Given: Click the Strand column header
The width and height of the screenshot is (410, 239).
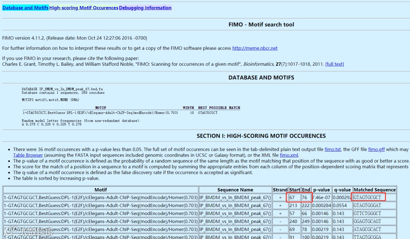Looking at the screenshot, I should (x=280, y=190).
